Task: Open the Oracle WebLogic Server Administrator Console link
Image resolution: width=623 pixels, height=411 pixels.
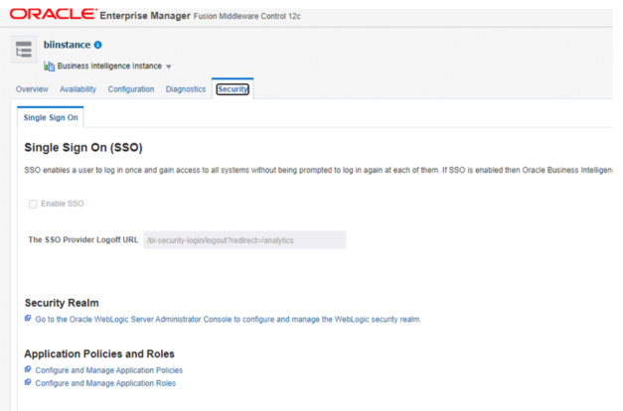Action: point(229,320)
